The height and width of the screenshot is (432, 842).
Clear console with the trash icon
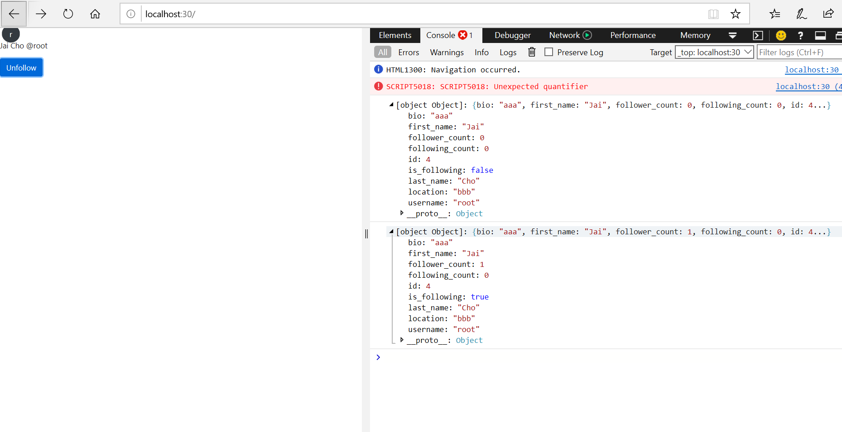click(532, 52)
